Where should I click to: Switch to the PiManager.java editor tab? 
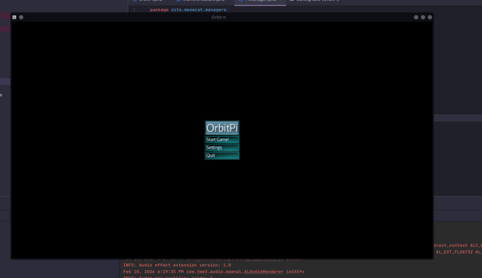[x=260, y=1]
